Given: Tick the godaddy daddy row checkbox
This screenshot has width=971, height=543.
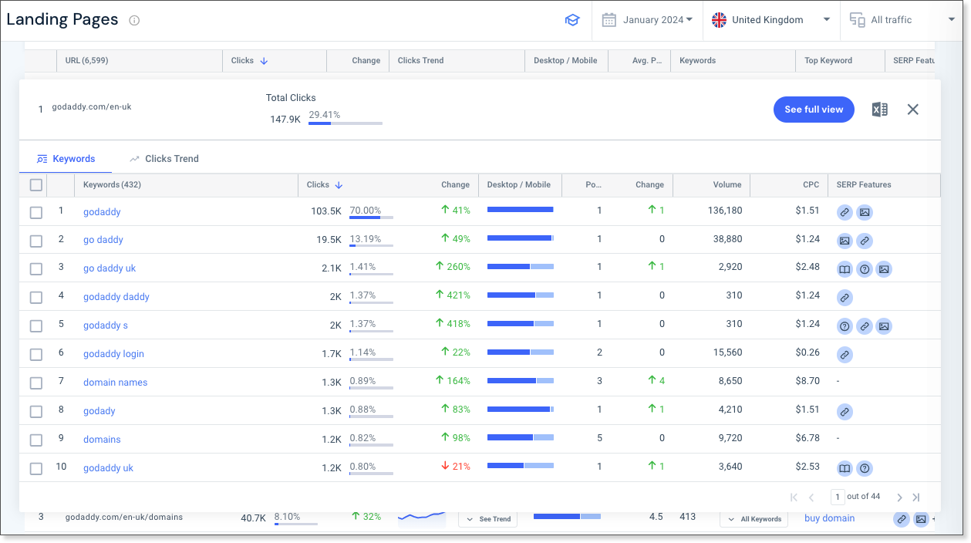Looking at the screenshot, I should pos(36,298).
